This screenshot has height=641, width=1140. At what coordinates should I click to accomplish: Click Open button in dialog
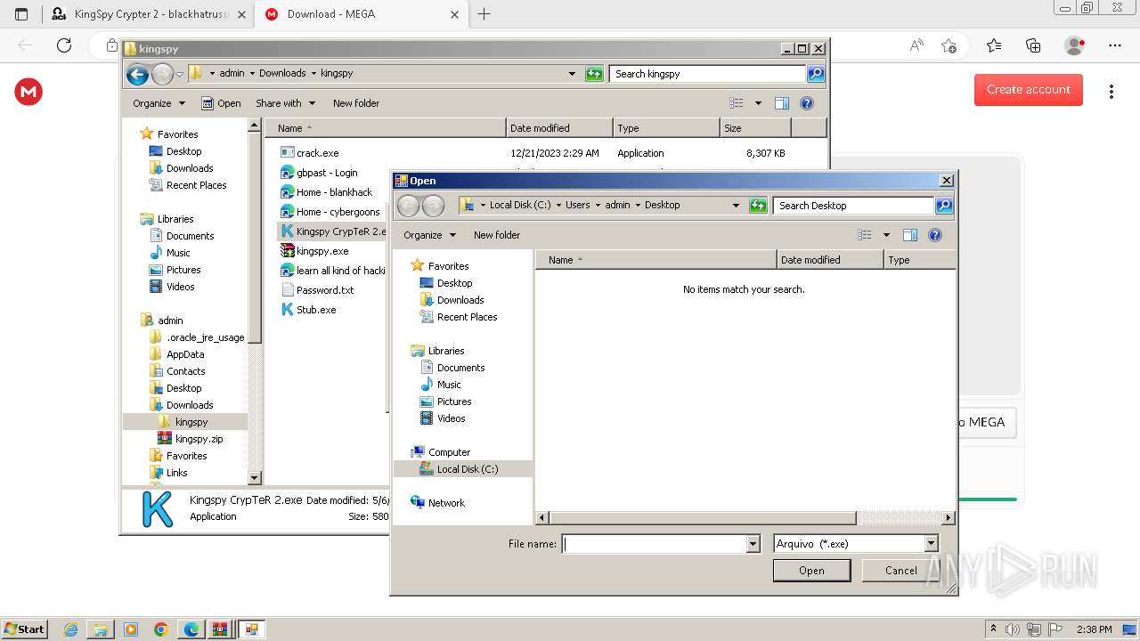[x=811, y=571]
